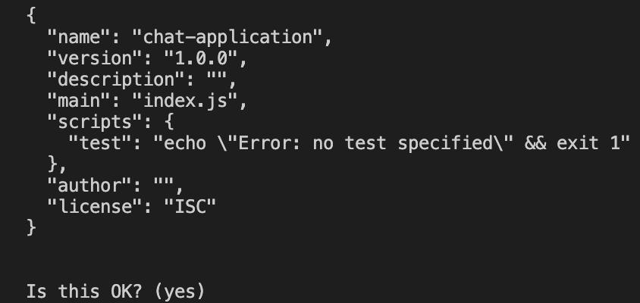
Task: Click the scripts closing brace line
Action: tap(57, 164)
